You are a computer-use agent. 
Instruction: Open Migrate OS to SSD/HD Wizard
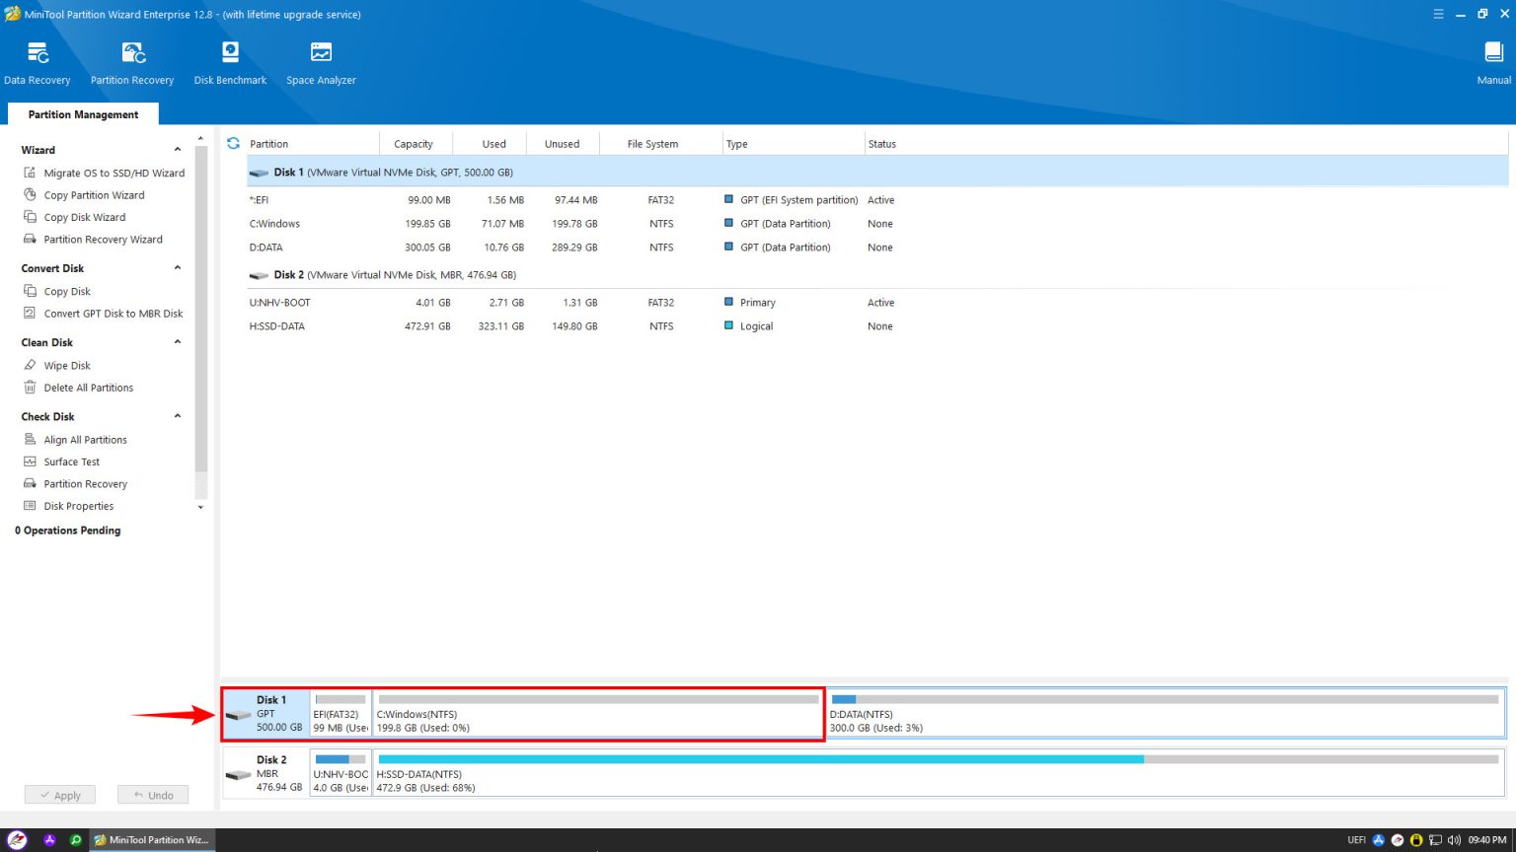coord(114,173)
